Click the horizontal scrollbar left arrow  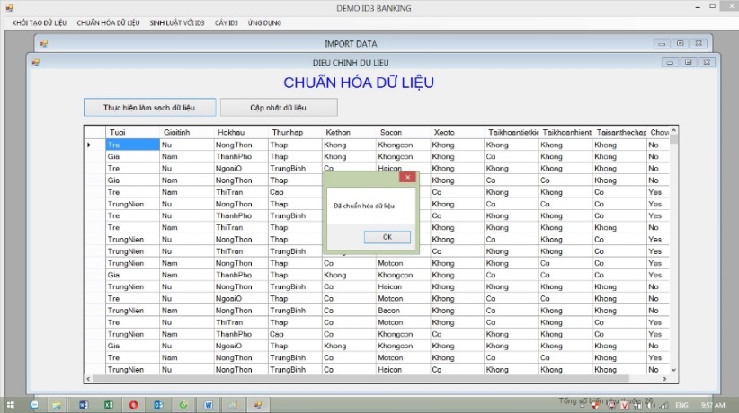point(88,379)
